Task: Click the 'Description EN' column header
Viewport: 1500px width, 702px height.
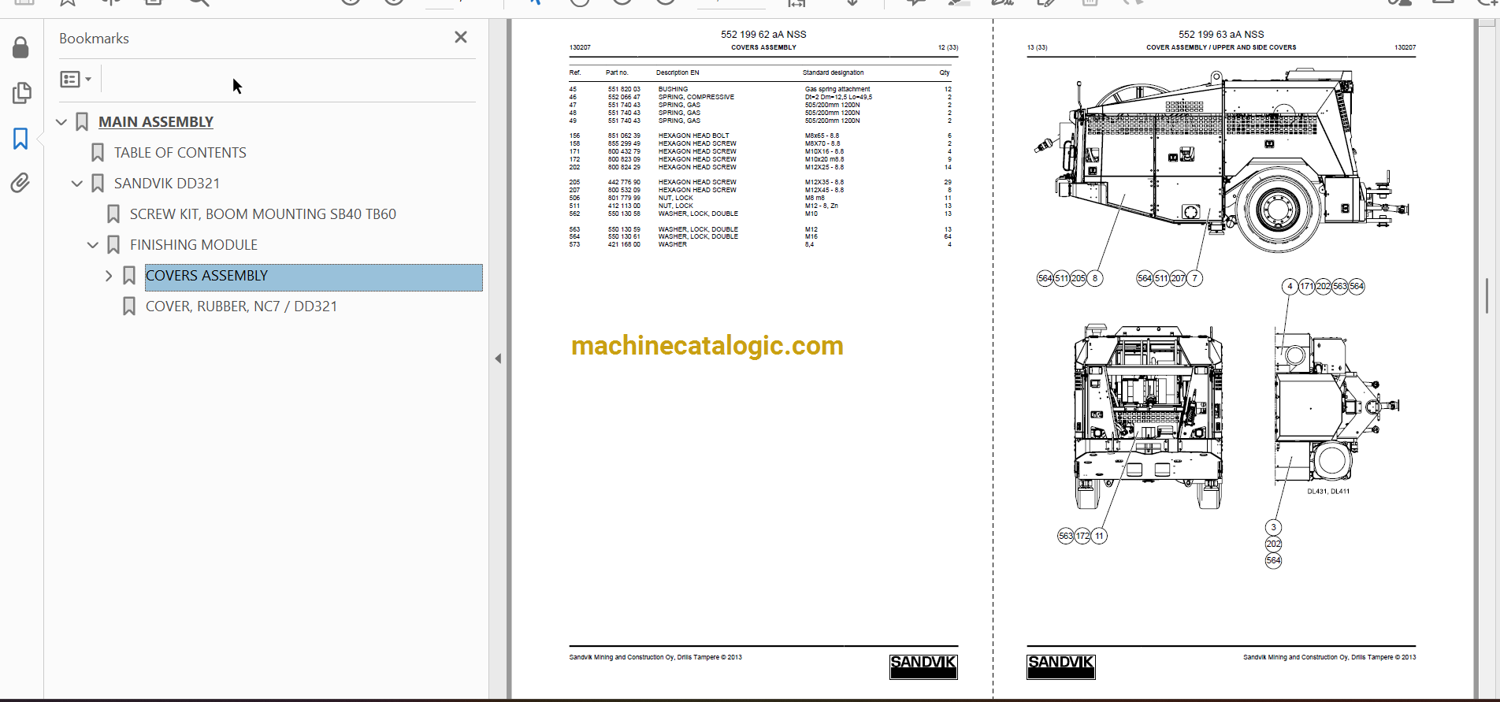Action: [678, 72]
